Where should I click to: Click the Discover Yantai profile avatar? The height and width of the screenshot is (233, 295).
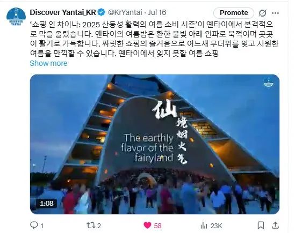point(16,17)
